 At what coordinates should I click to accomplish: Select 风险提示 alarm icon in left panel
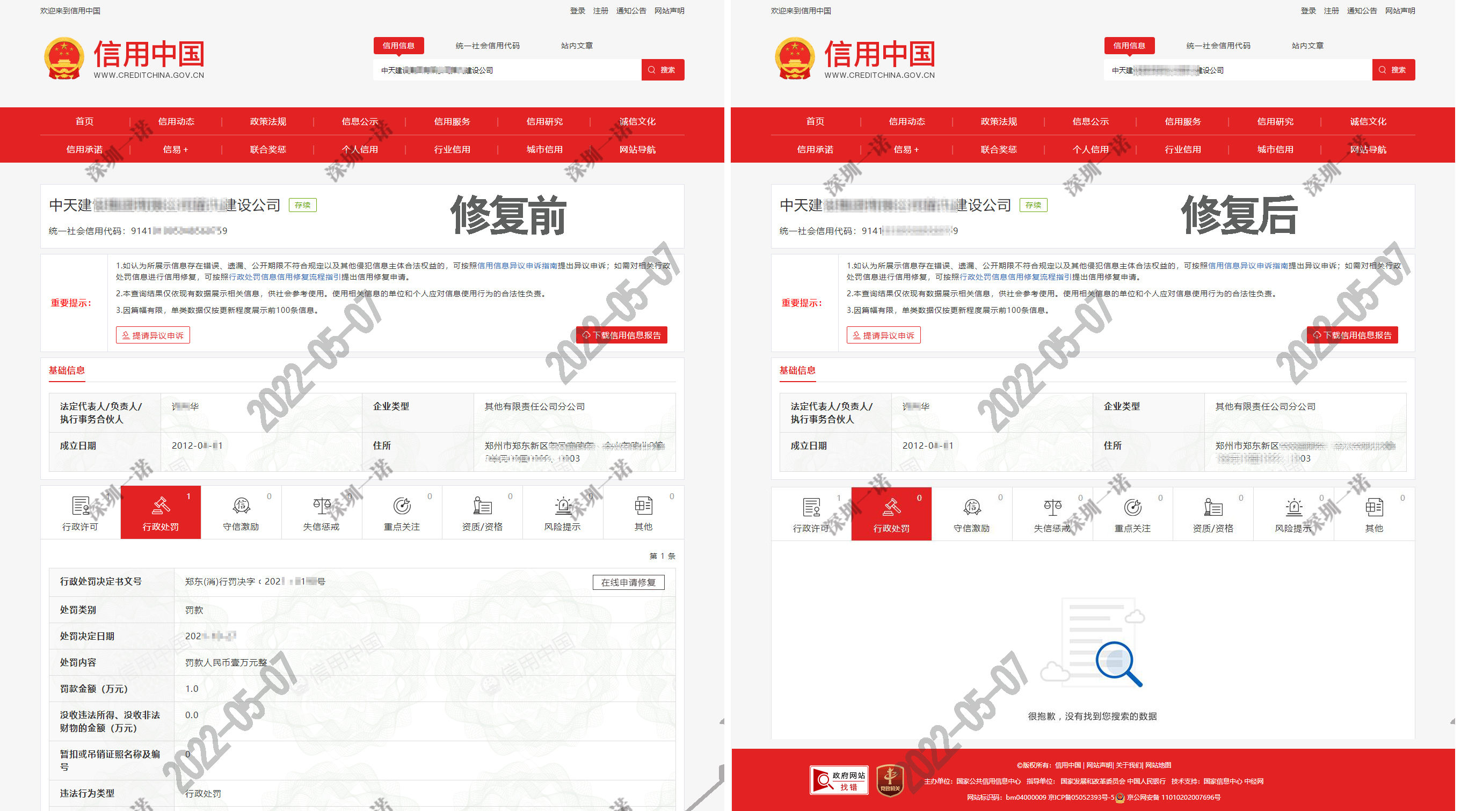563,505
